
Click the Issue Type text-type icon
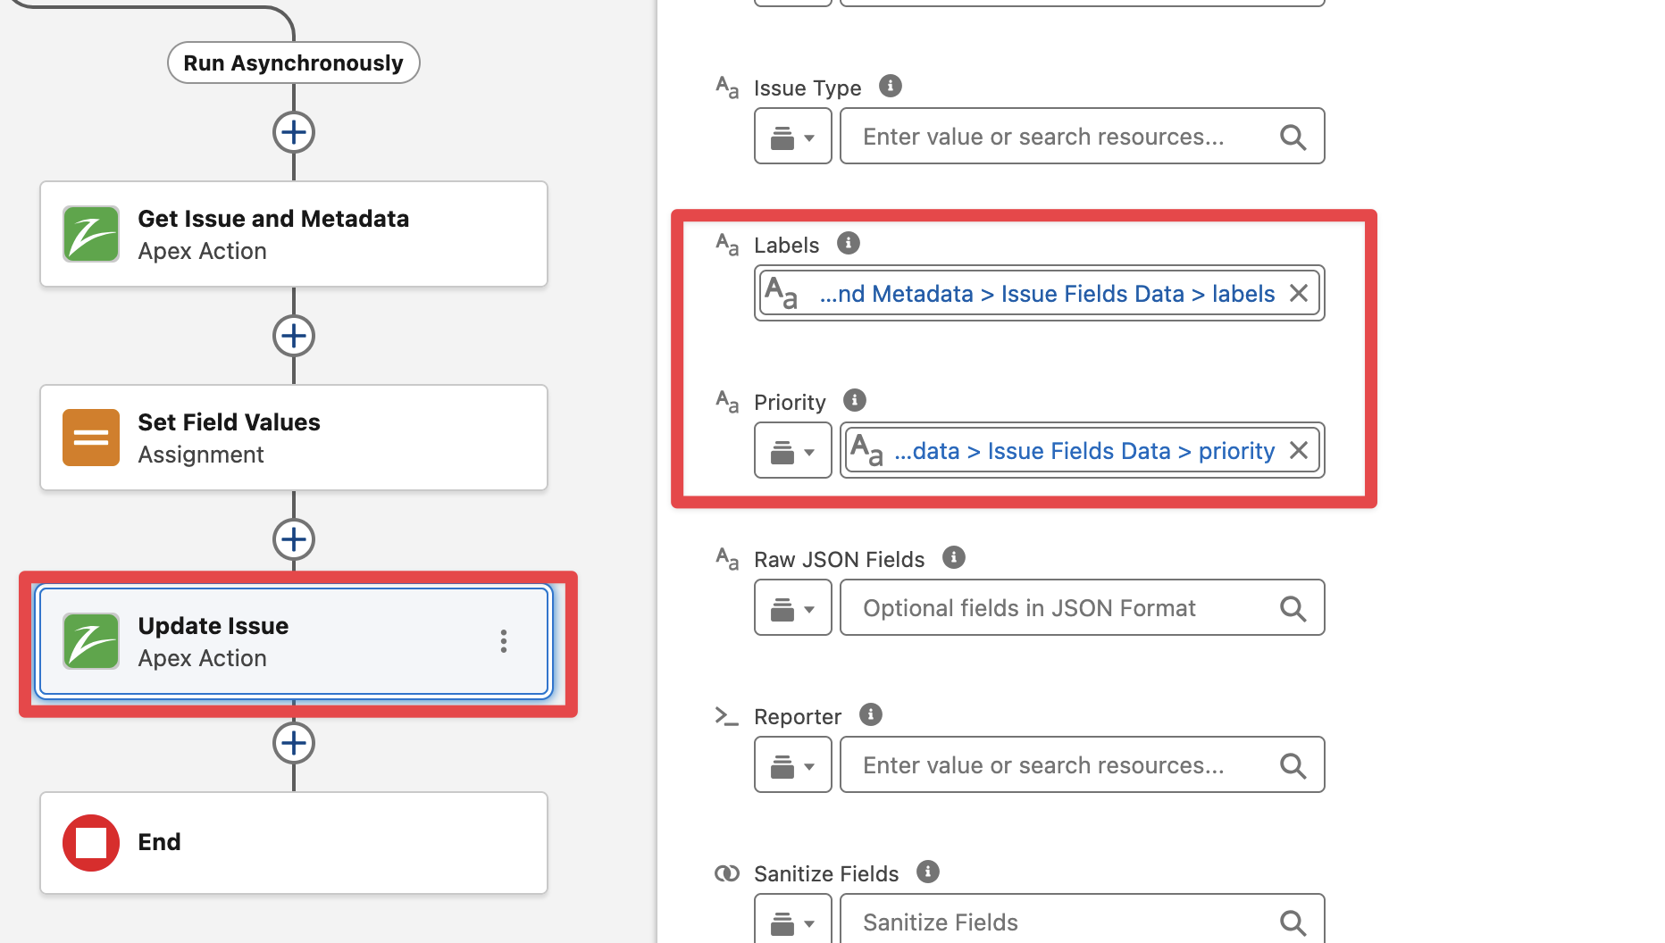coord(727,88)
